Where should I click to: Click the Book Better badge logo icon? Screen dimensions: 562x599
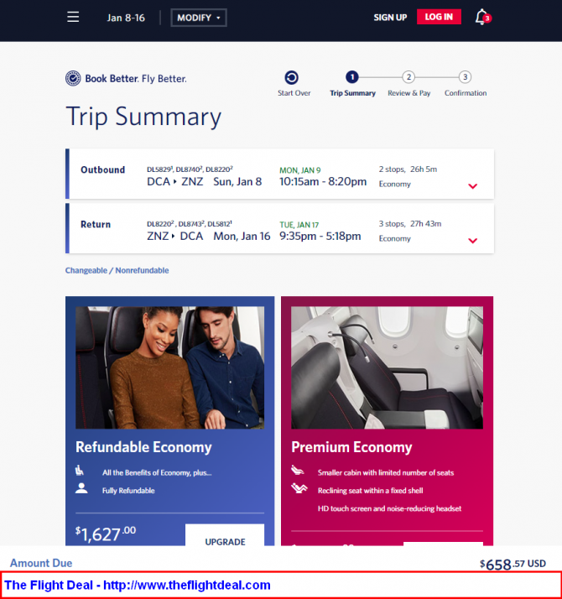(73, 78)
